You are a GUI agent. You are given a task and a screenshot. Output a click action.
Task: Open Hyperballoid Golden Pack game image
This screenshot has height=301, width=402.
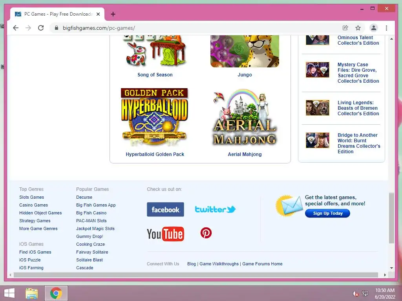pyautogui.click(x=154, y=117)
